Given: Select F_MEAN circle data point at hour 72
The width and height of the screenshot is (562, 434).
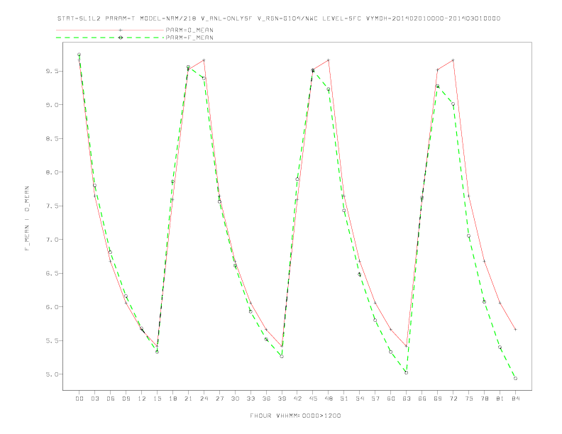Looking at the screenshot, I should [453, 104].
